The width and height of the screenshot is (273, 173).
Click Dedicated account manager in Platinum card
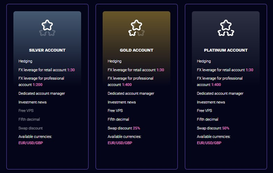click(x=220, y=94)
